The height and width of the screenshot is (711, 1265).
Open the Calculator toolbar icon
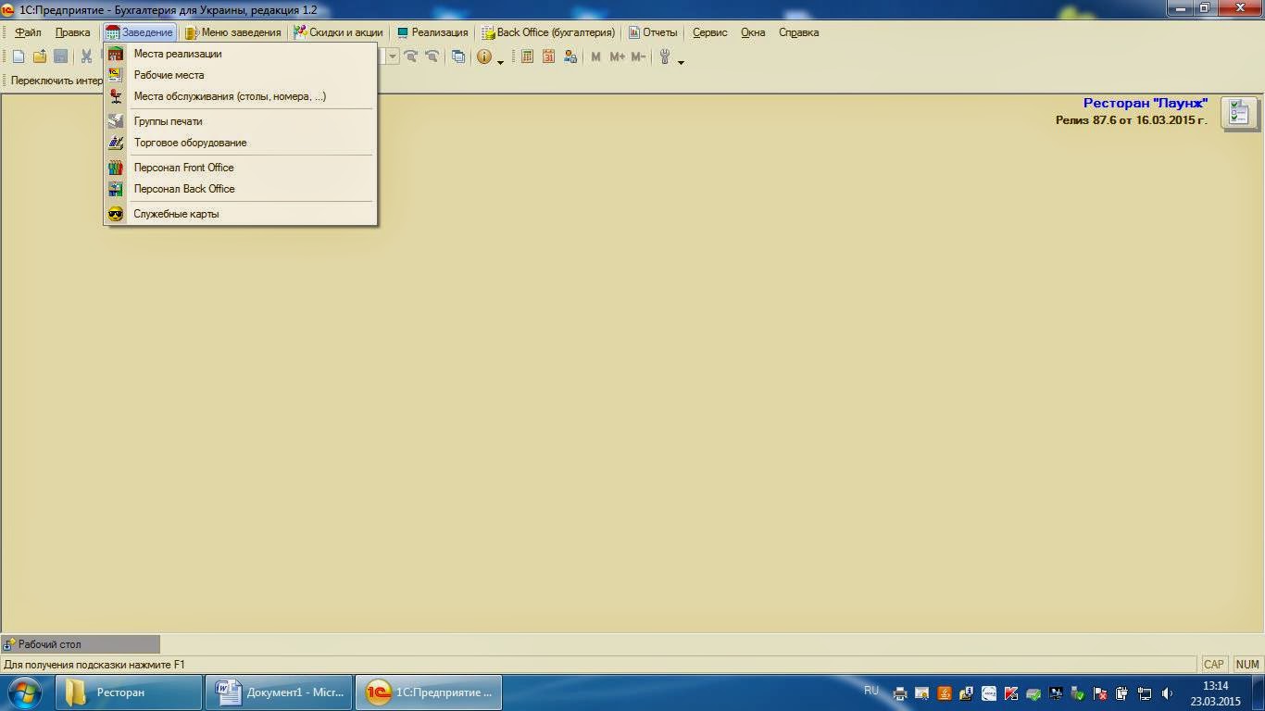point(527,56)
